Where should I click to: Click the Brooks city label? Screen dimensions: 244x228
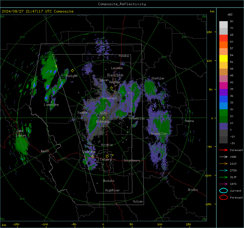pyautogui.click(x=193, y=190)
